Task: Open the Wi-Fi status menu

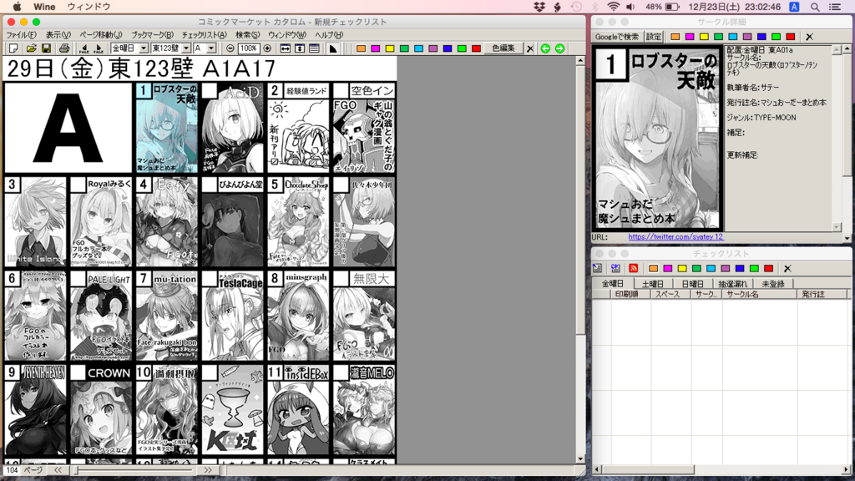Action: (x=614, y=7)
